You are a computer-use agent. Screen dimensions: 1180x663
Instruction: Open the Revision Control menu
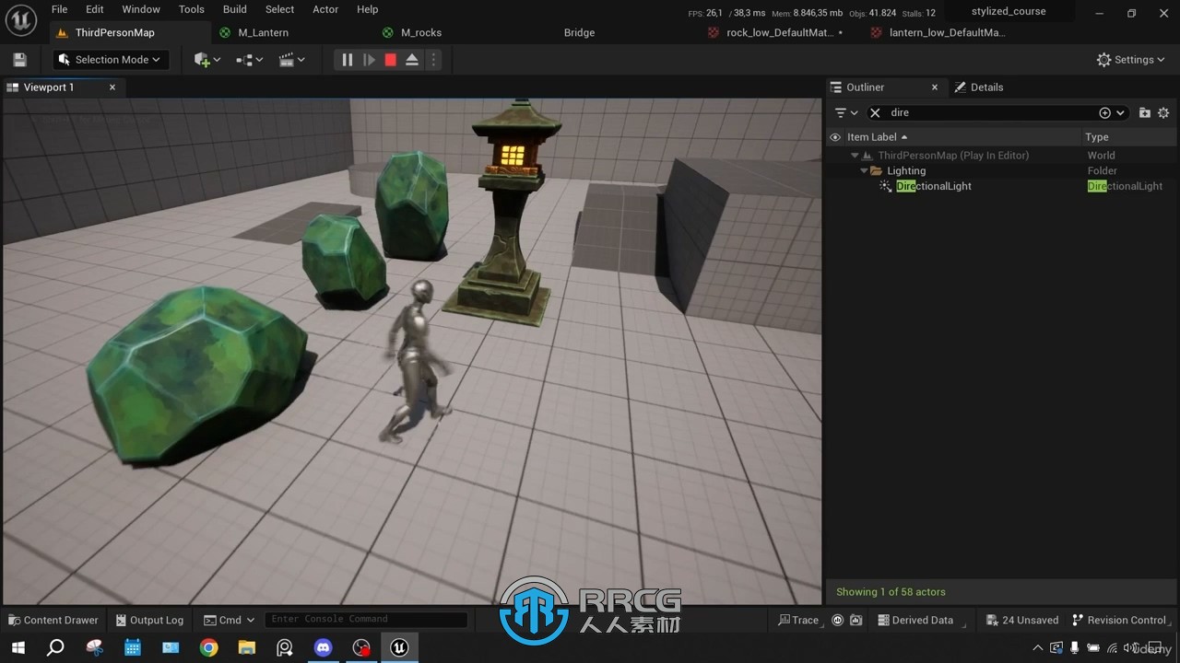[1119, 620]
